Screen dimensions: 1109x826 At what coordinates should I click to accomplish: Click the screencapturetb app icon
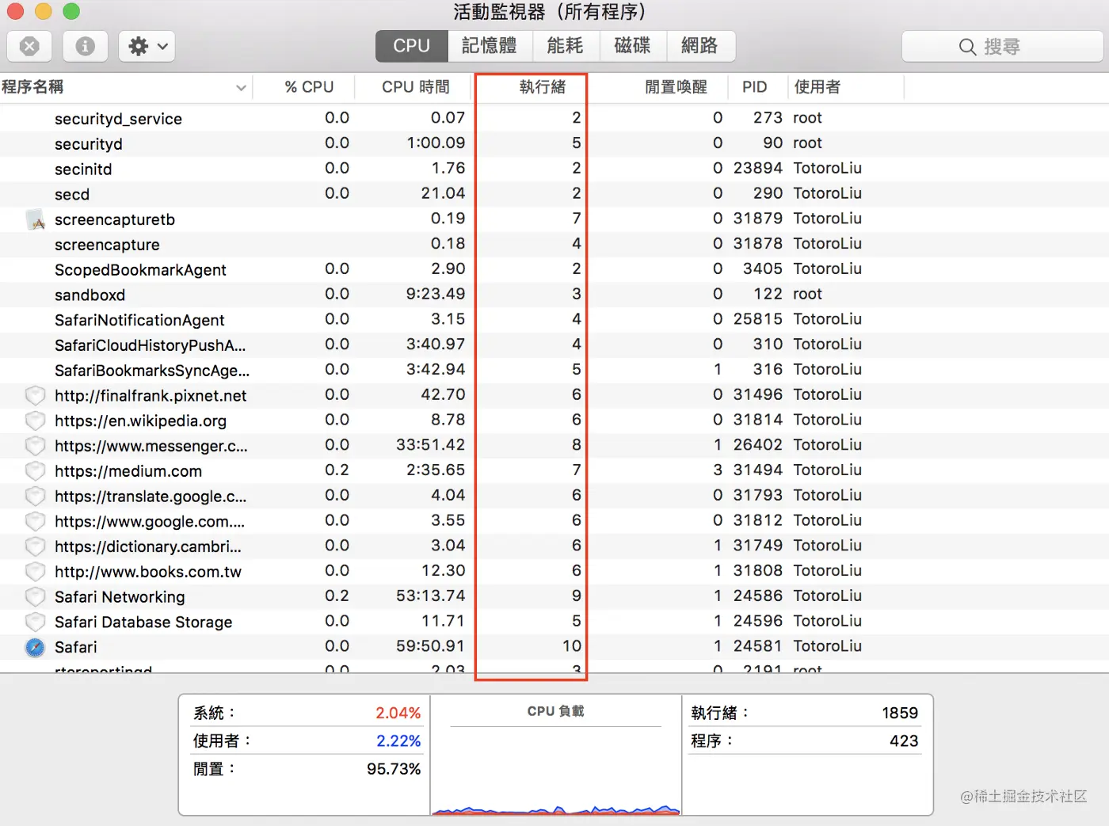(x=36, y=219)
